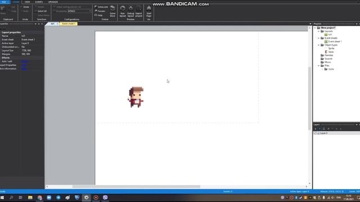Open the Projects panel dropdown arrow
Screen dimensions: 360x202
[x=357, y=24]
